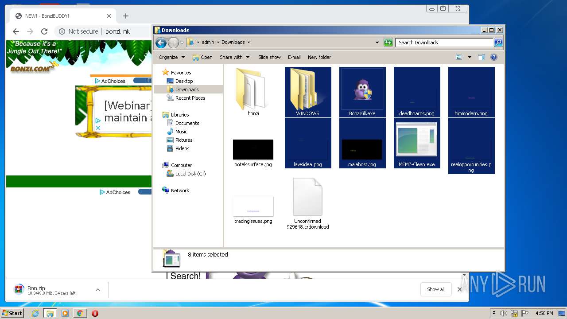
Task: Open dropdown arrow after Downloads breadcrumb
Action: (249, 43)
